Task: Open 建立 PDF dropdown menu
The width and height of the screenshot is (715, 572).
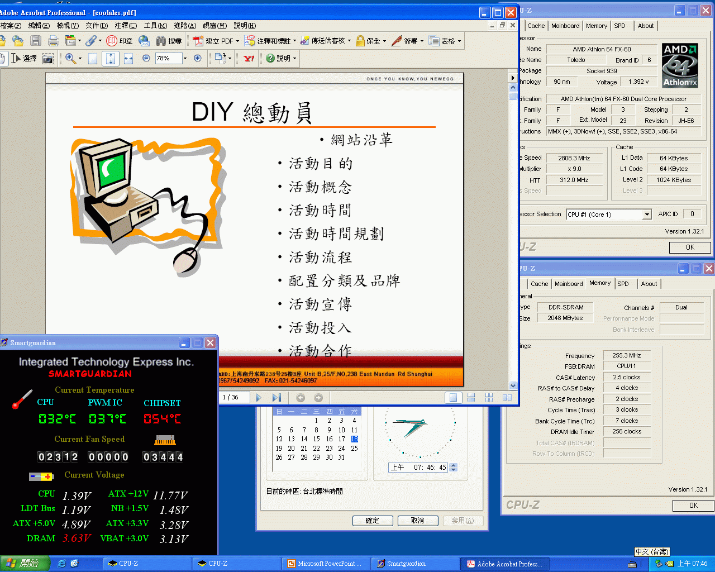Action: (217, 41)
